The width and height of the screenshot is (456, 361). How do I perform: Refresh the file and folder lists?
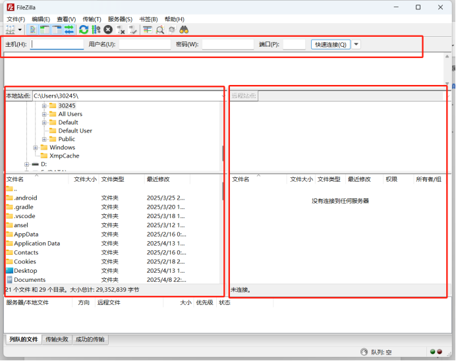click(84, 30)
